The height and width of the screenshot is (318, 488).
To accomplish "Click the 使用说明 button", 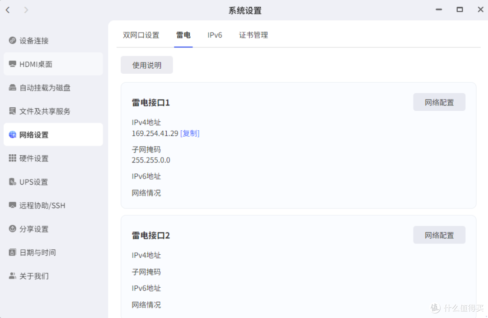I will [146, 65].
